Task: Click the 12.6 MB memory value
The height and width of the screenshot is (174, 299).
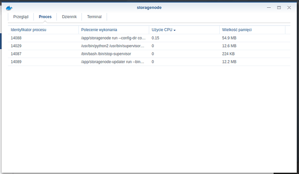Action: point(229,46)
